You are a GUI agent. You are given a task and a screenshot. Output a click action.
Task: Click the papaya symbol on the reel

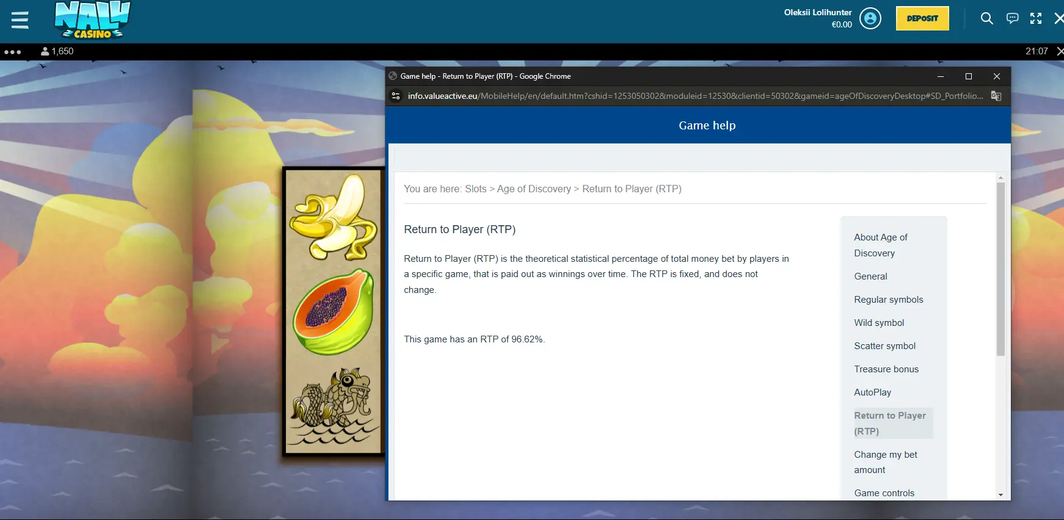[x=333, y=312]
